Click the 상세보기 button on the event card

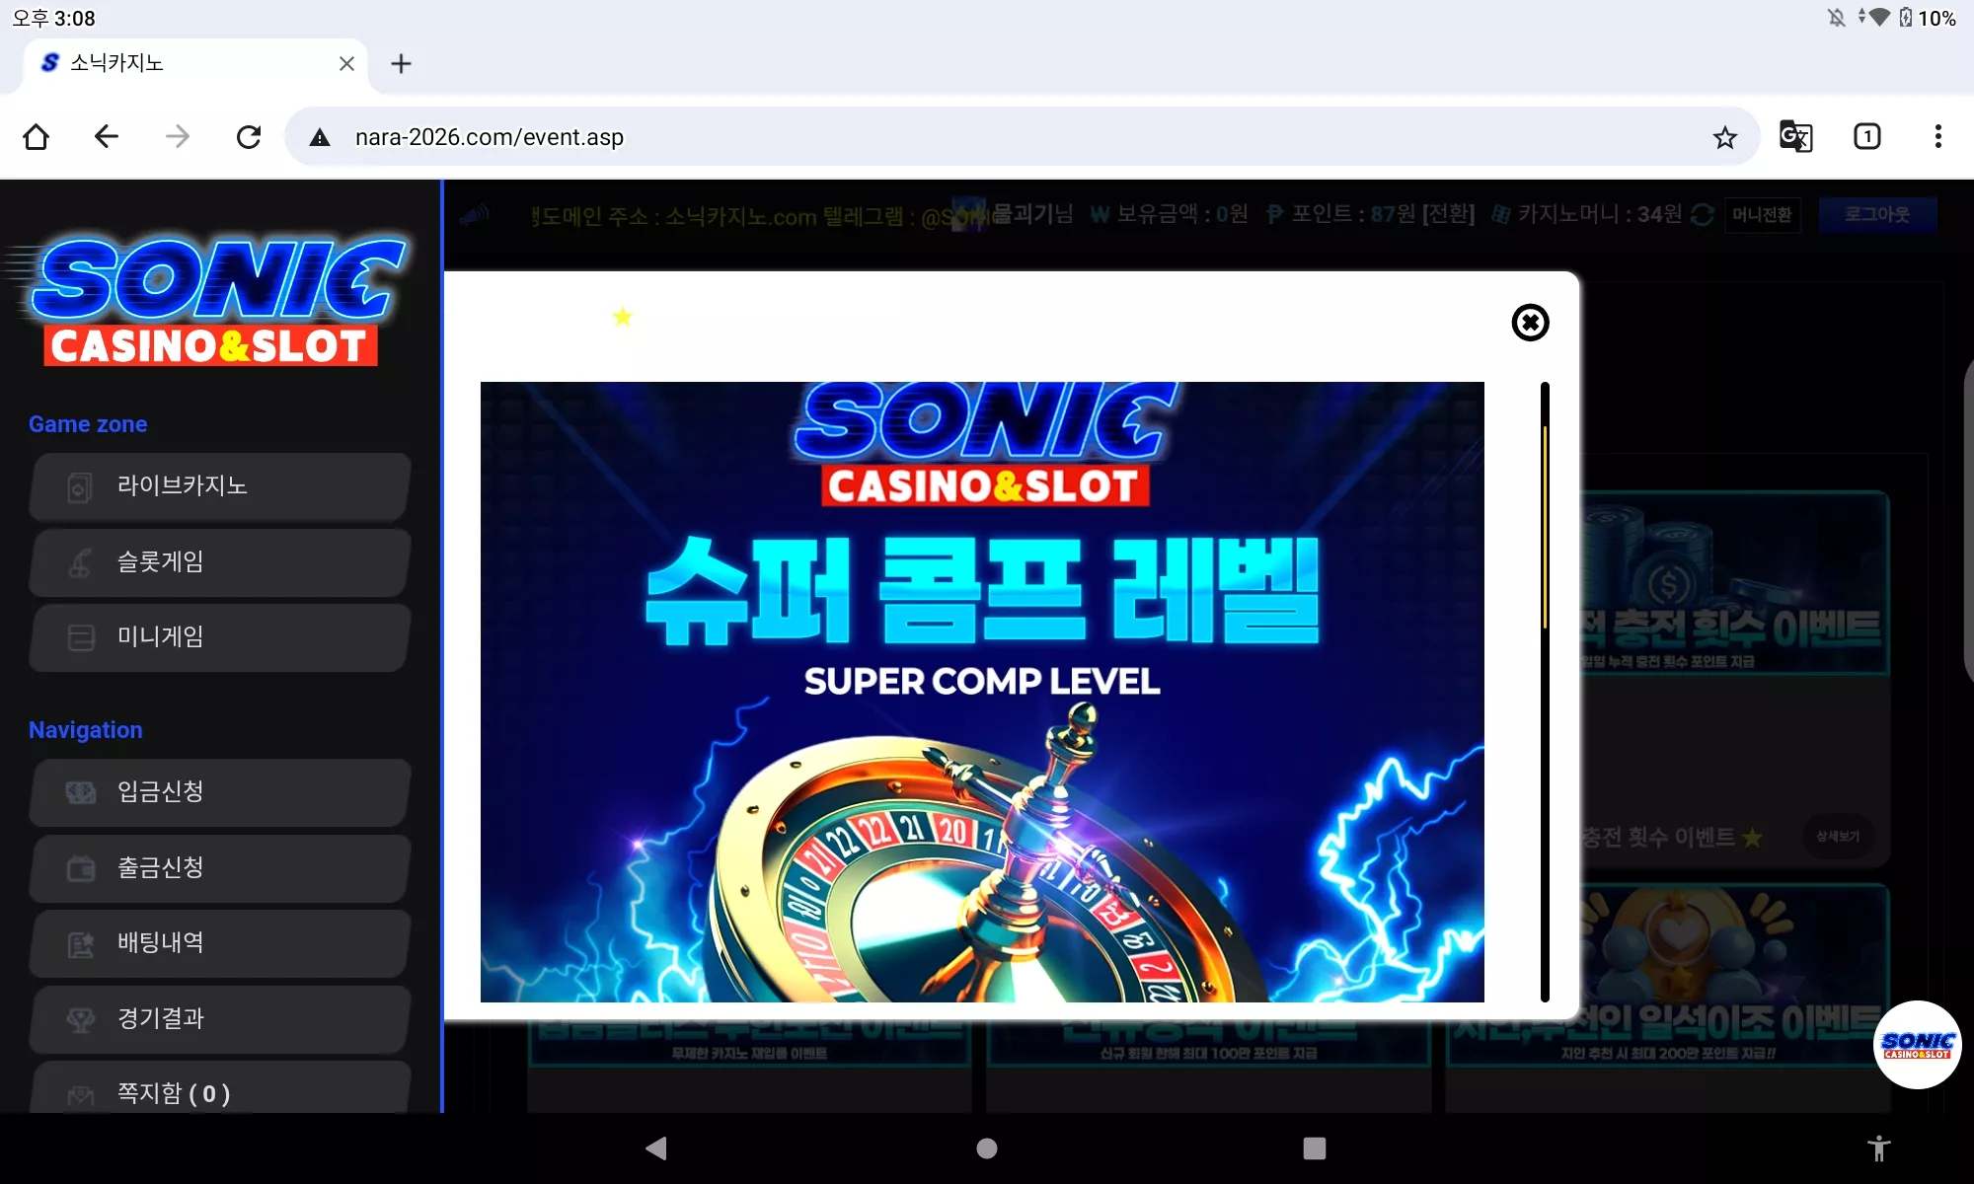1837,837
